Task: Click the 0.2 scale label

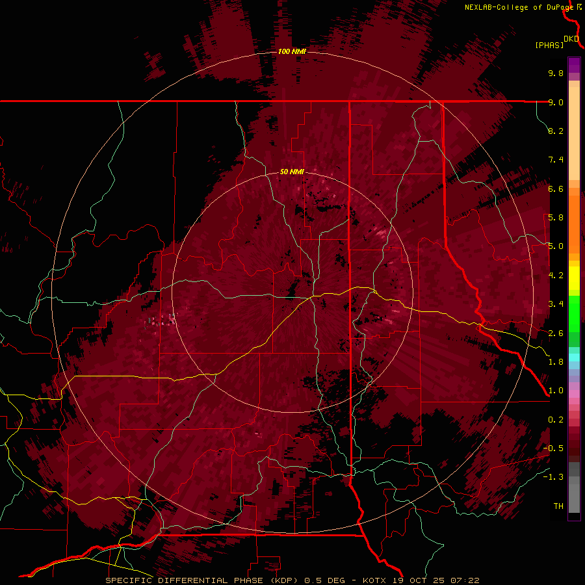Action: tap(556, 420)
